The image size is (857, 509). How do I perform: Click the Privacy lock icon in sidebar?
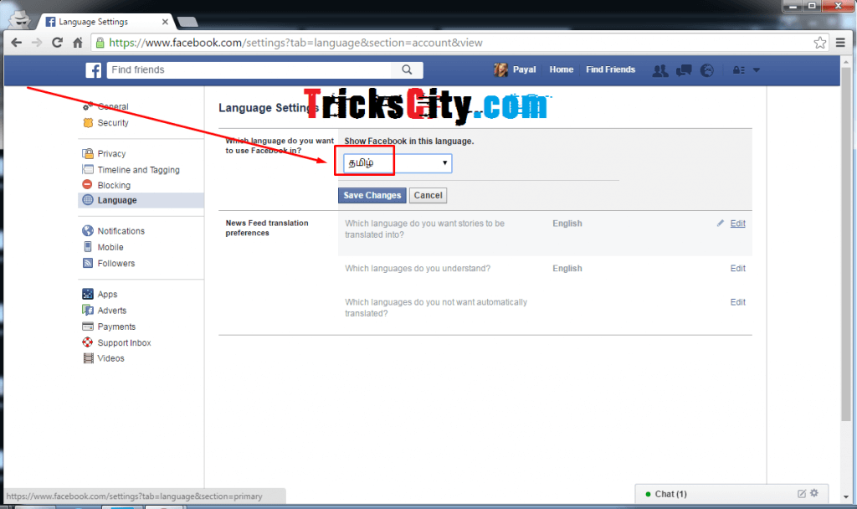(87, 153)
